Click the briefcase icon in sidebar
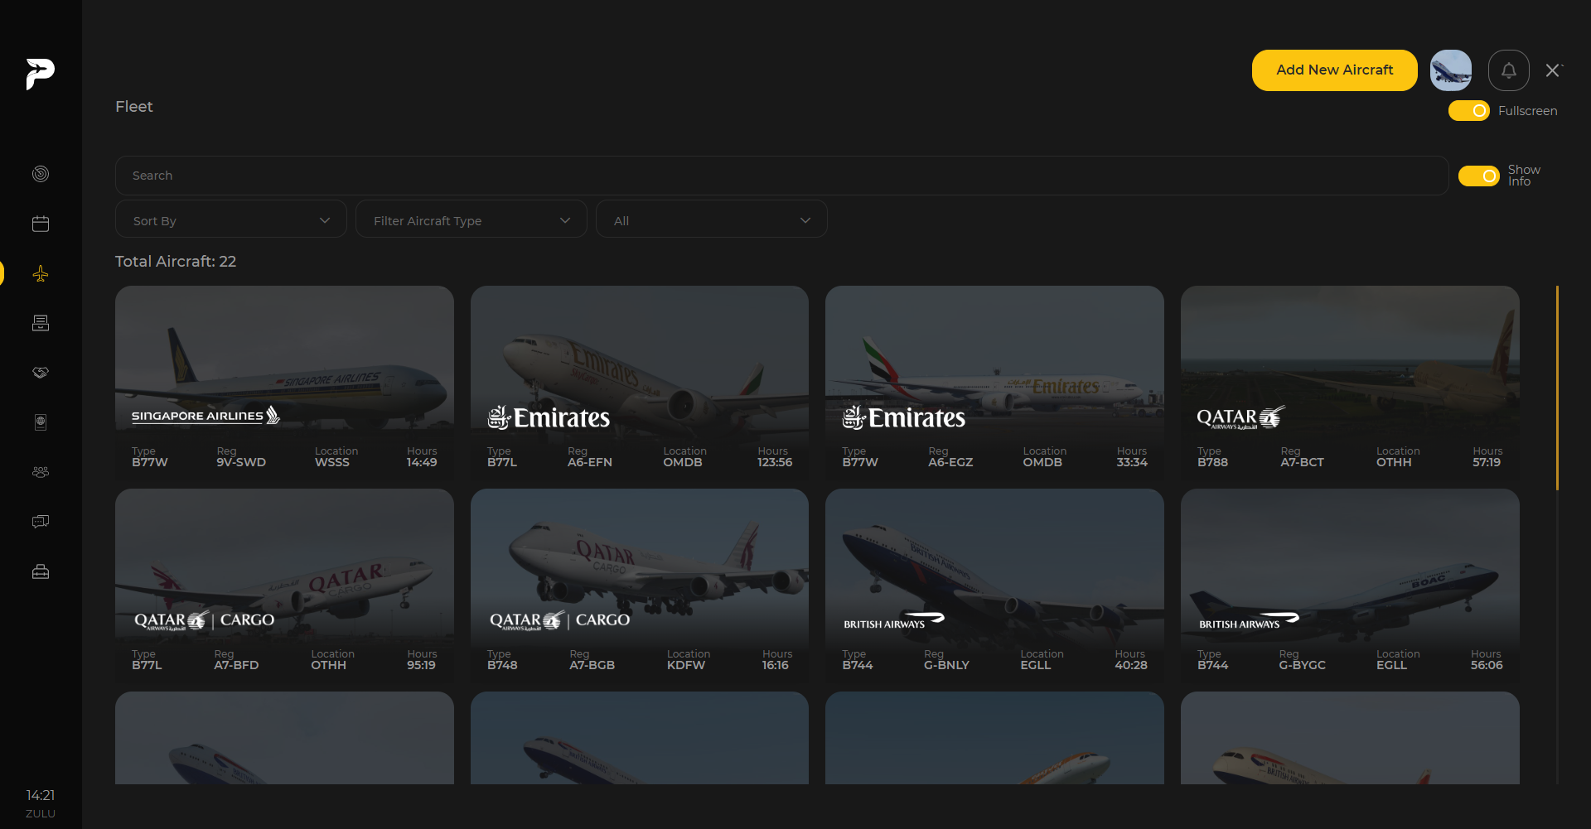The image size is (1591, 829). click(41, 571)
